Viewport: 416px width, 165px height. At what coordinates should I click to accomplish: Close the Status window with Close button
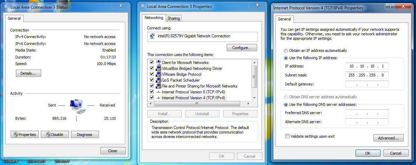coord(113,151)
